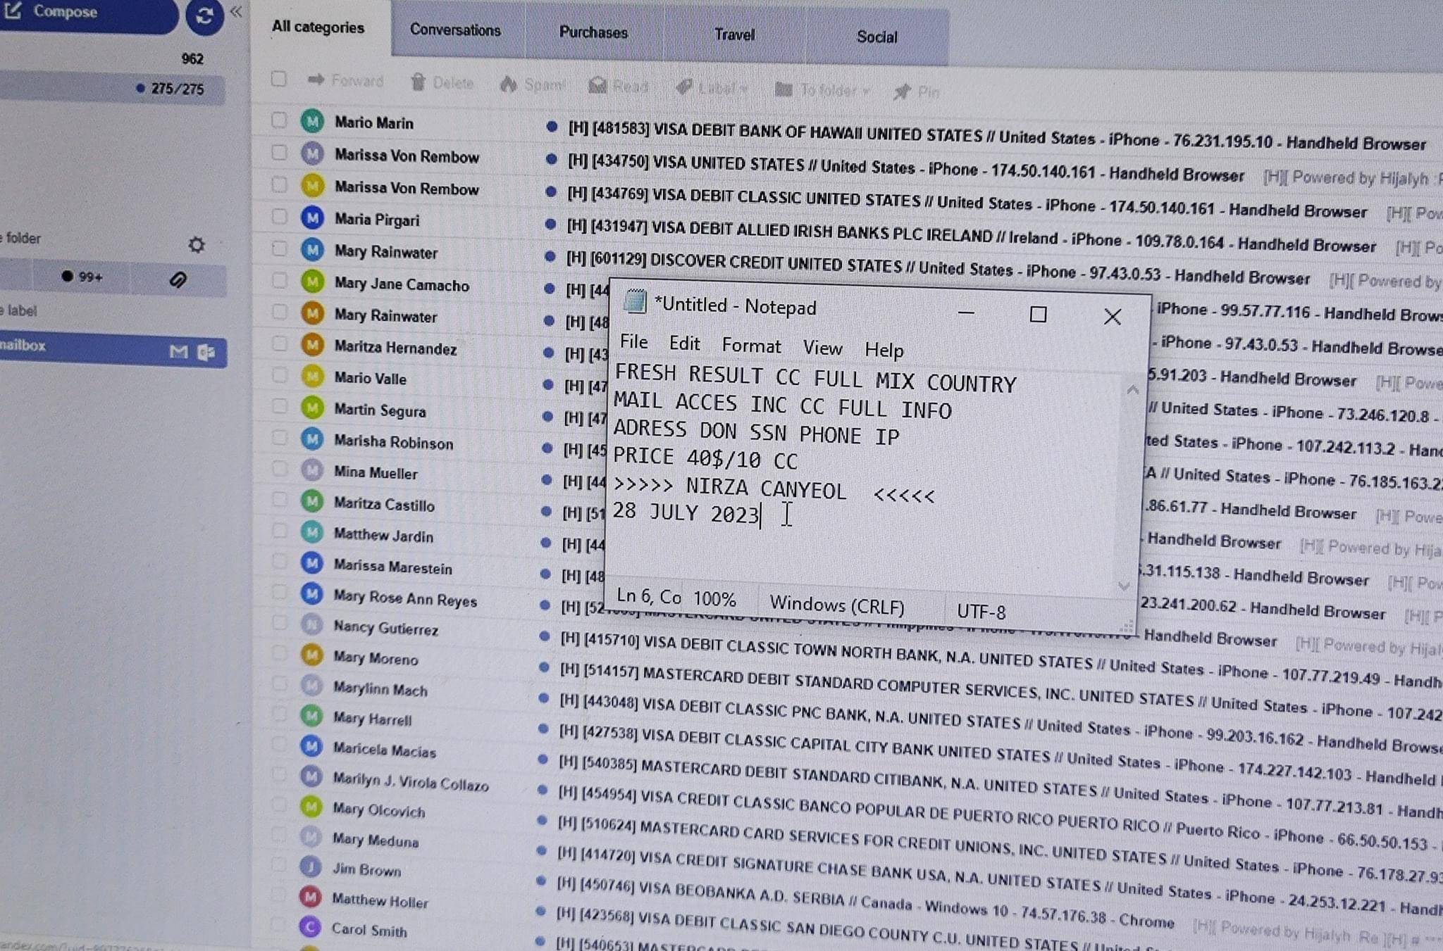Screen dimensions: 1443x951
Task: Click the 100% zoom status in Notepad
Action: click(714, 599)
